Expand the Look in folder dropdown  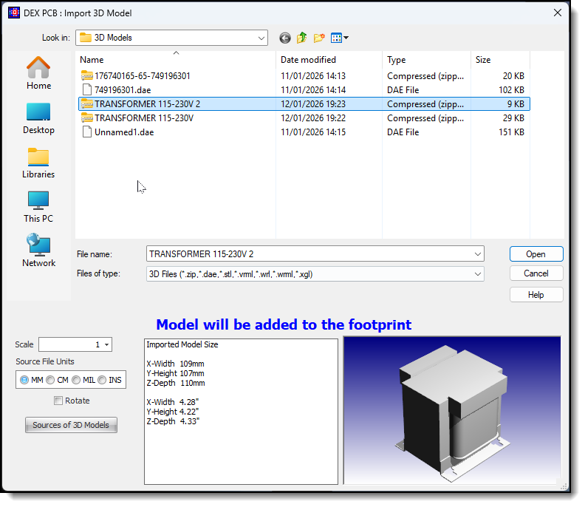(261, 38)
